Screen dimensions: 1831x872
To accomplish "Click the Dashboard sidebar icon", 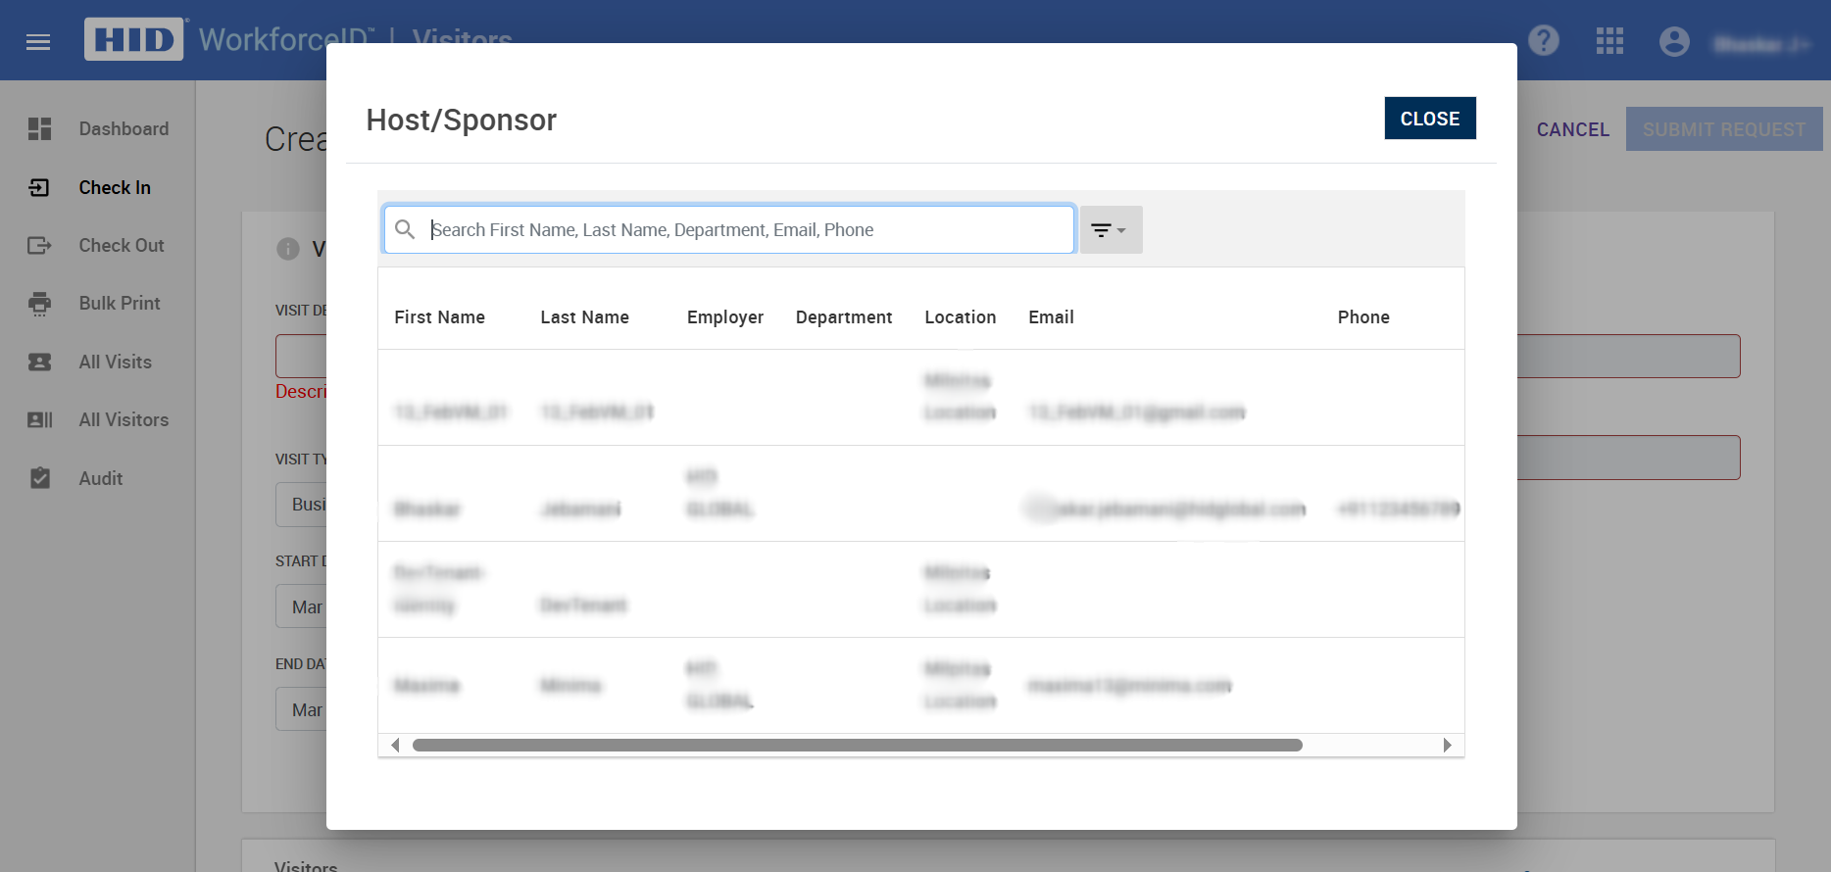I will (x=39, y=129).
